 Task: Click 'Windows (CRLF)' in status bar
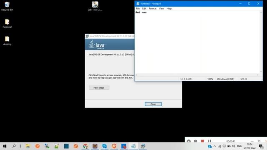click(x=225, y=79)
